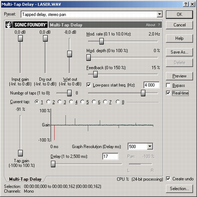This screenshot has width=197, height=197.
Task: Click the Wet out slider thumb
Action: pyautogui.click(x=69, y=54)
